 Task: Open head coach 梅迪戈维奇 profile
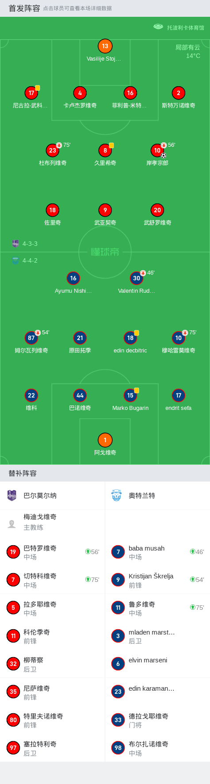(x=52, y=522)
